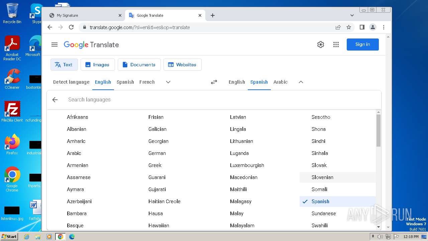Viewport: 428px width, 241px height.
Task: Click the Sign in button
Action: (363, 45)
